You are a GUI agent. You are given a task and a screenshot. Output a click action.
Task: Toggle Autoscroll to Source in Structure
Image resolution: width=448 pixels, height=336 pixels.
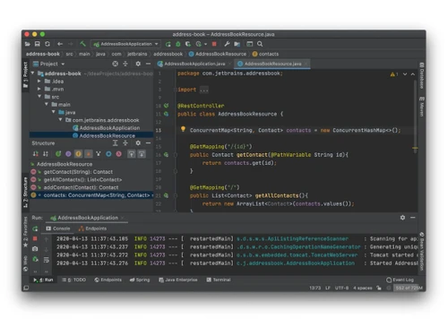(x=132, y=154)
